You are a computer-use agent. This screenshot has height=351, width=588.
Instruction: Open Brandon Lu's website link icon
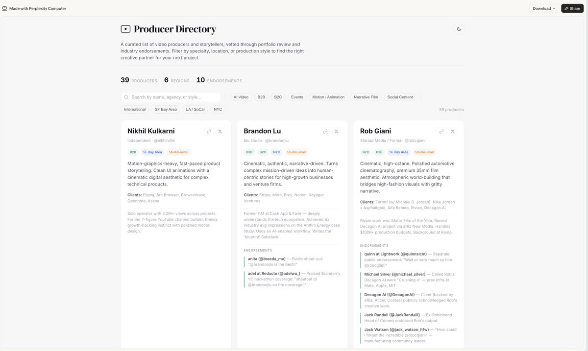[x=325, y=131]
